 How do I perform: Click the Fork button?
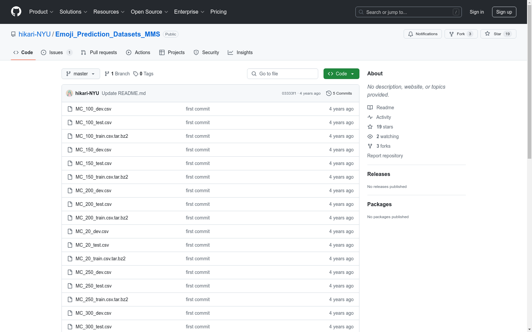coord(461,34)
